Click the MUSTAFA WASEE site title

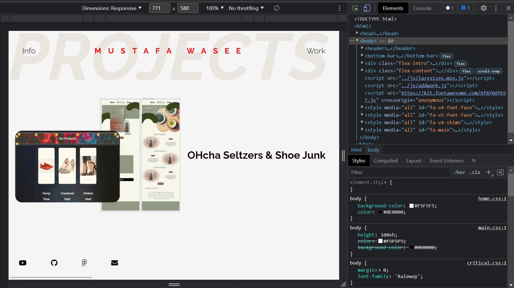click(168, 51)
